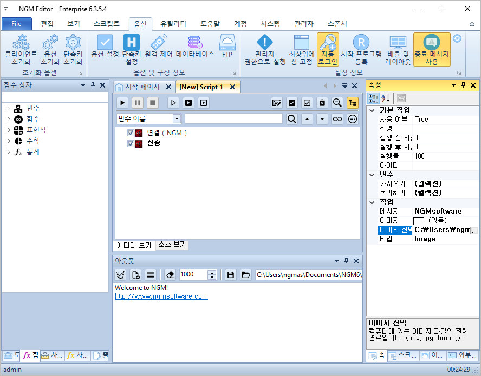Click 이미지 color swatch in properties
This screenshot has height=376, width=481.
click(x=419, y=221)
